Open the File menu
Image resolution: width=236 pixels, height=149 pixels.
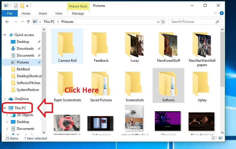point(9,13)
